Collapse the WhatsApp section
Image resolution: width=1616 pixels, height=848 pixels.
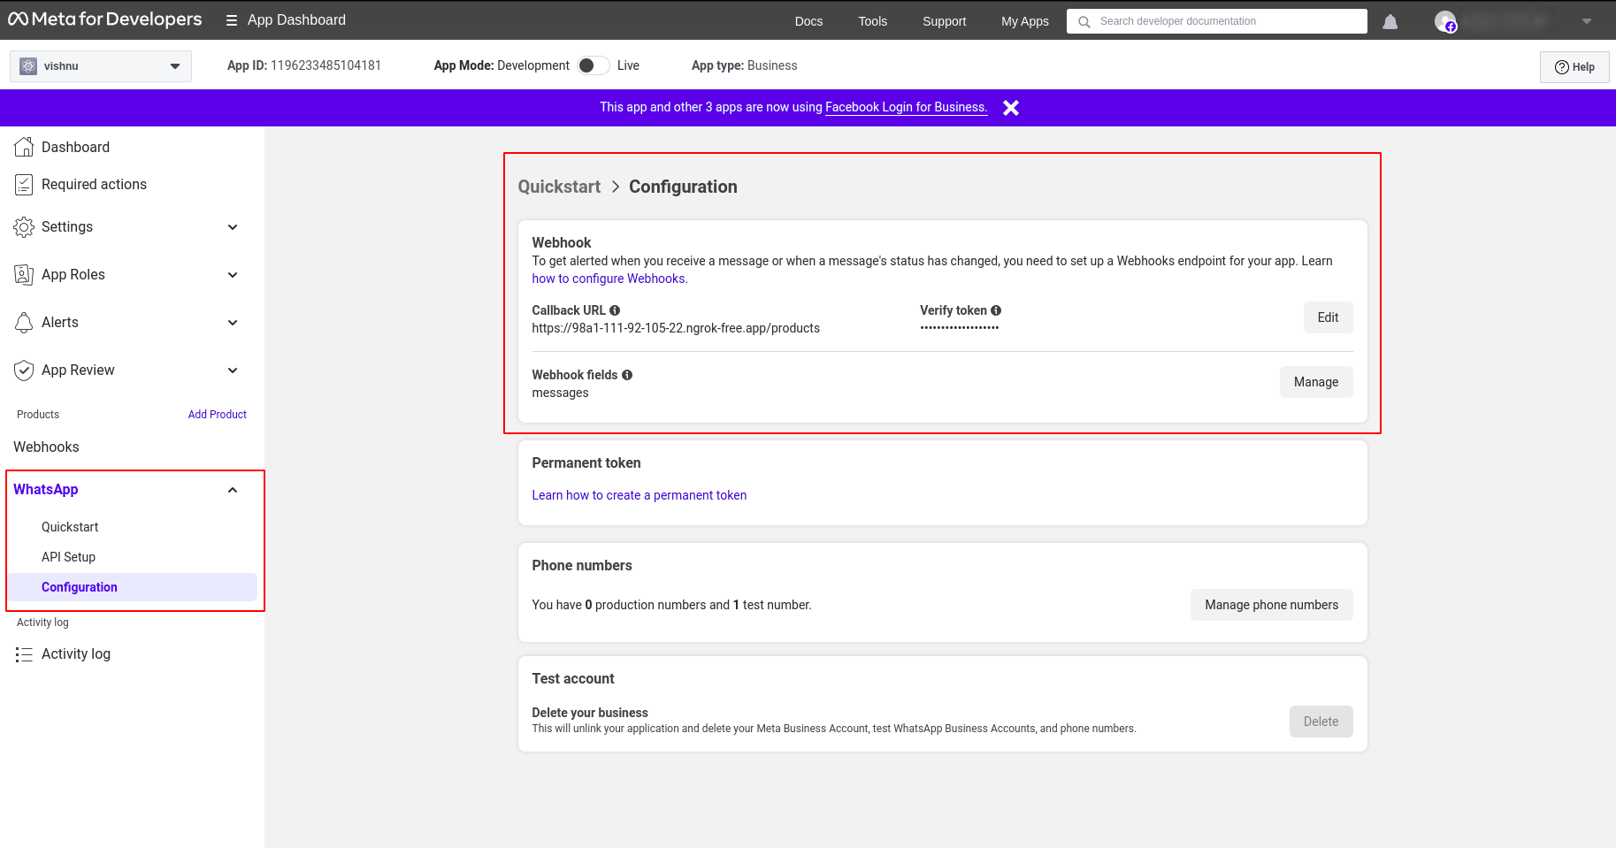pos(233,490)
